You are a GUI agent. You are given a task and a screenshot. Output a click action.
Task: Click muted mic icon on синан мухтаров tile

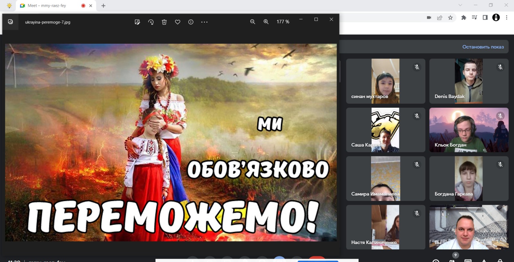pos(417,67)
